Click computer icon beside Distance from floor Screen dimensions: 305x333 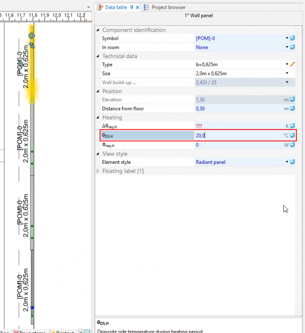click(x=292, y=109)
